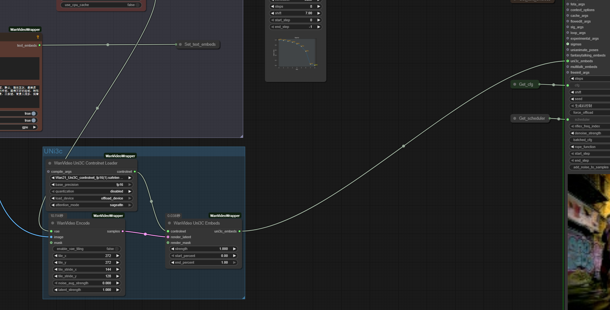Click the Get_cfg node's title dot
610x310 pixels.
[x=515, y=84]
